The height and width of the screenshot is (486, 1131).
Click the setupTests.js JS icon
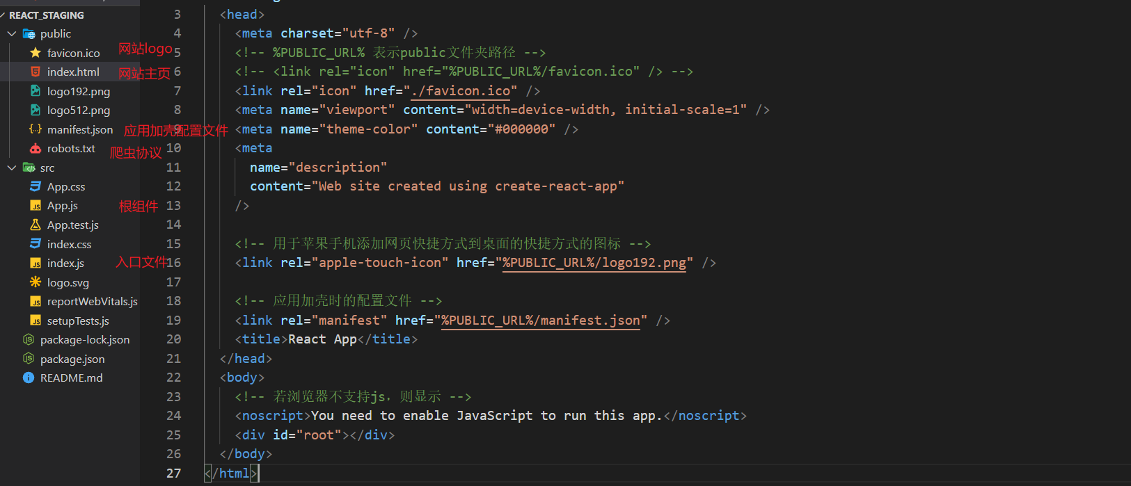pos(35,321)
